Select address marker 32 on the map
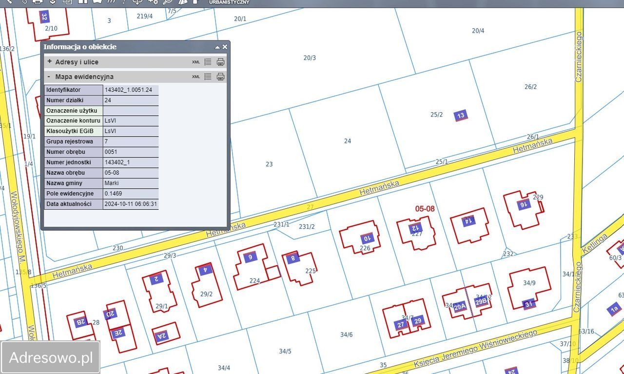Viewport: 624px width, 374px height. [x=44, y=18]
